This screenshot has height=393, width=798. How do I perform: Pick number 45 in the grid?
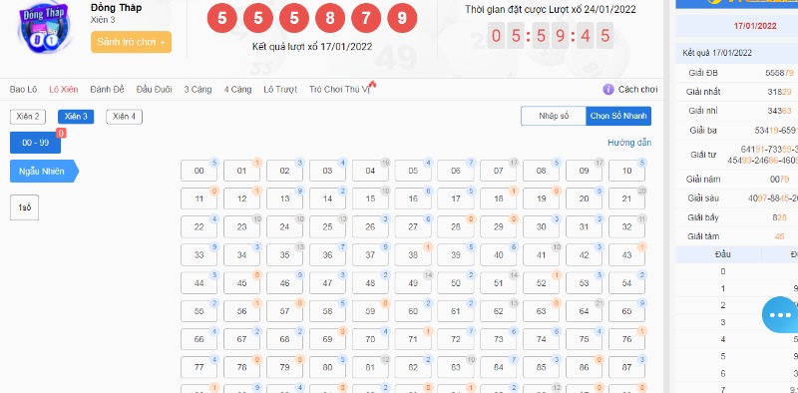point(241,283)
